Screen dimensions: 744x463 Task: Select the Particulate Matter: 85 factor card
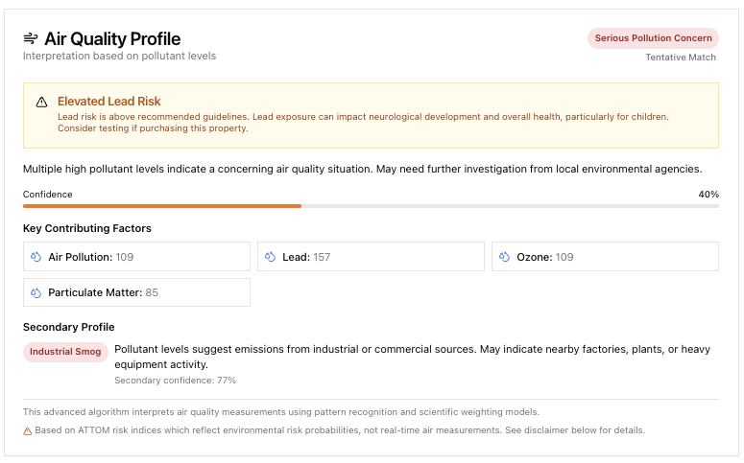136,292
